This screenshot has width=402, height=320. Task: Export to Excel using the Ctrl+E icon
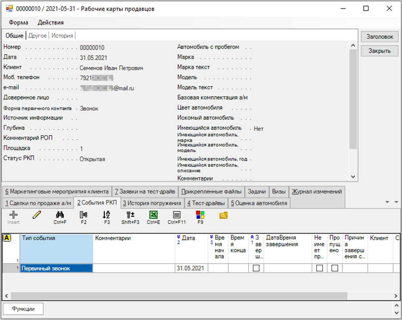click(x=153, y=215)
